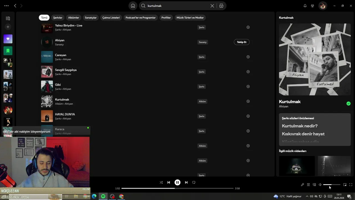
Task: Open the Windows notification center
Action: click(x=349, y=196)
